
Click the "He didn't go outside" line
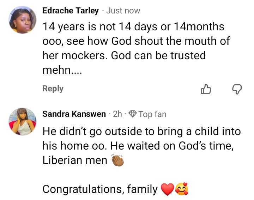(x=141, y=132)
